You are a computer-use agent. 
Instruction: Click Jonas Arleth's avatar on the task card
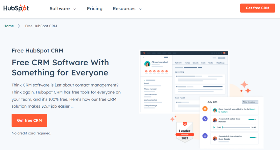215,138
